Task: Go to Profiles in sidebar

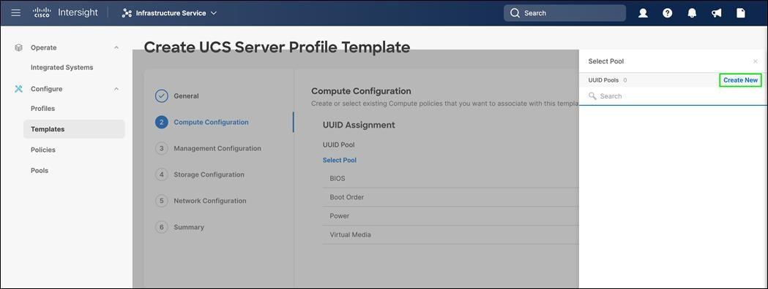Action: click(x=42, y=108)
